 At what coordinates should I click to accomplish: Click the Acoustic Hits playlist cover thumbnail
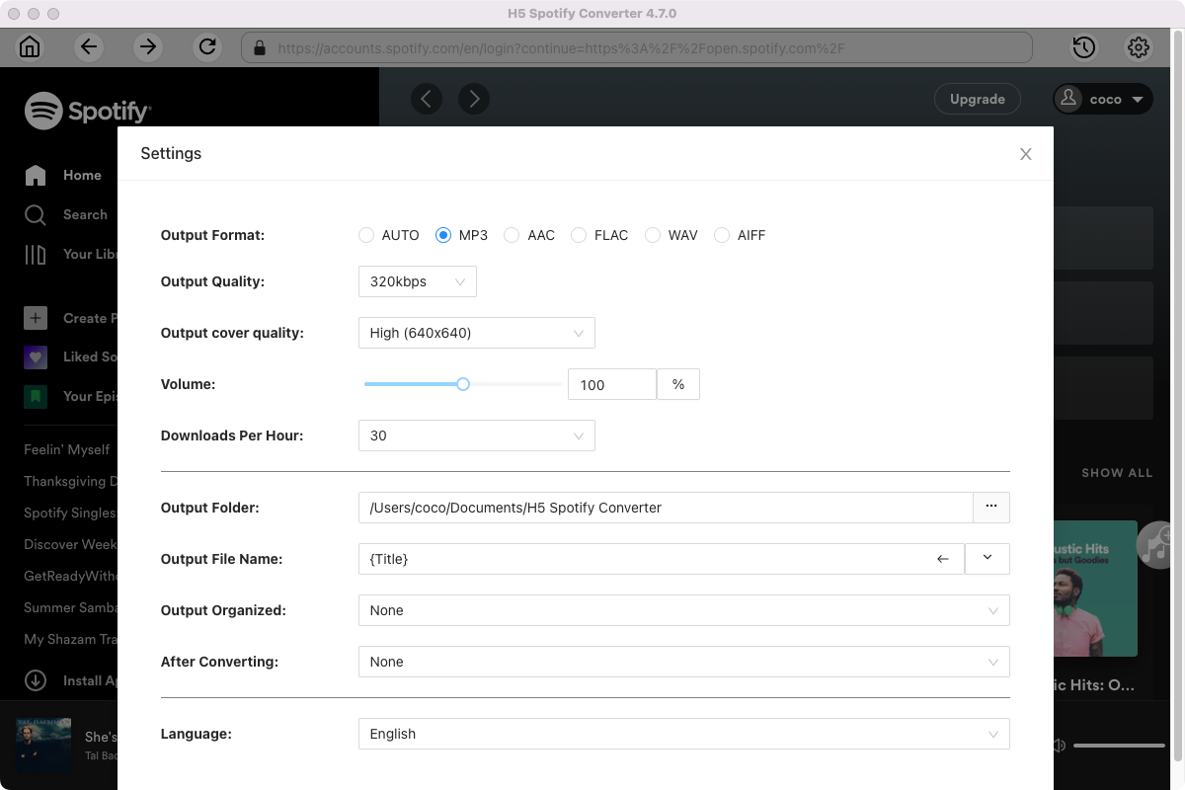point(1096,589)
